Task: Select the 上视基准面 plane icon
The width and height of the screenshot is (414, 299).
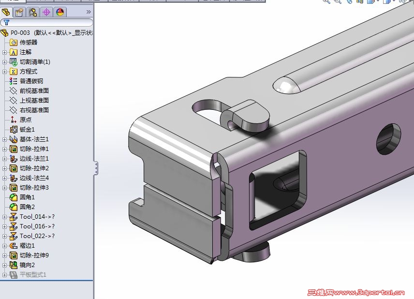Action: pos(14,100)
